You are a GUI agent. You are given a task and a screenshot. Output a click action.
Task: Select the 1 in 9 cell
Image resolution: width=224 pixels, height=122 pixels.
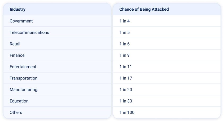[x=125, y=55]
